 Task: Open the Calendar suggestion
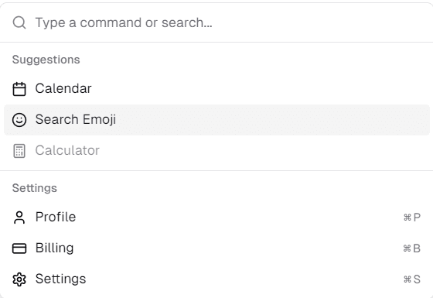(216, 89)
